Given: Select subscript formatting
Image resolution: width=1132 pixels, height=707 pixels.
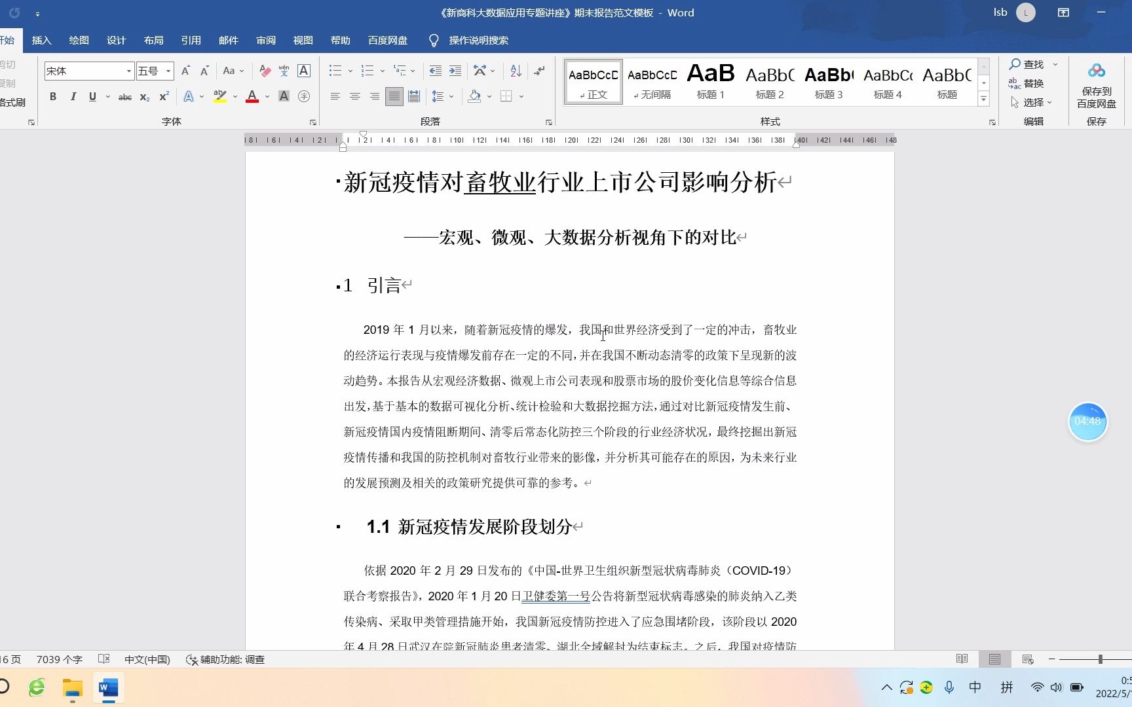Looking at the screenshot, I should [x=143, y=97].
